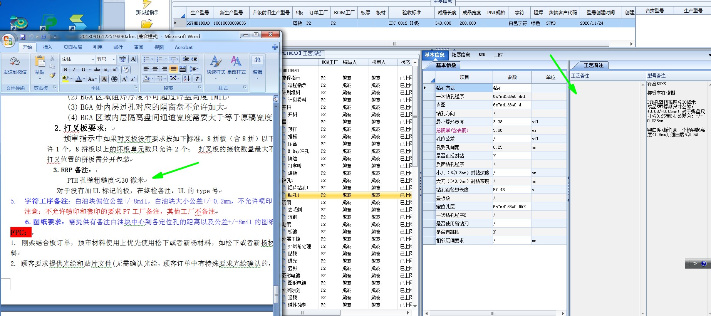Click the Phonetic Guide (wén) icon
The width and height of the screenshot is (711, 316).
point(122,59)
